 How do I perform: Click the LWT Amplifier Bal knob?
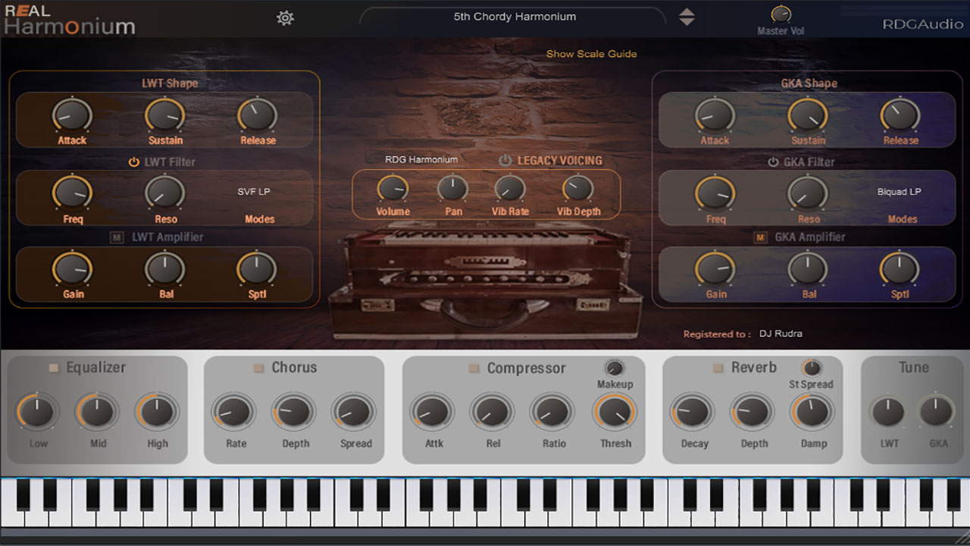coord(165,269)
